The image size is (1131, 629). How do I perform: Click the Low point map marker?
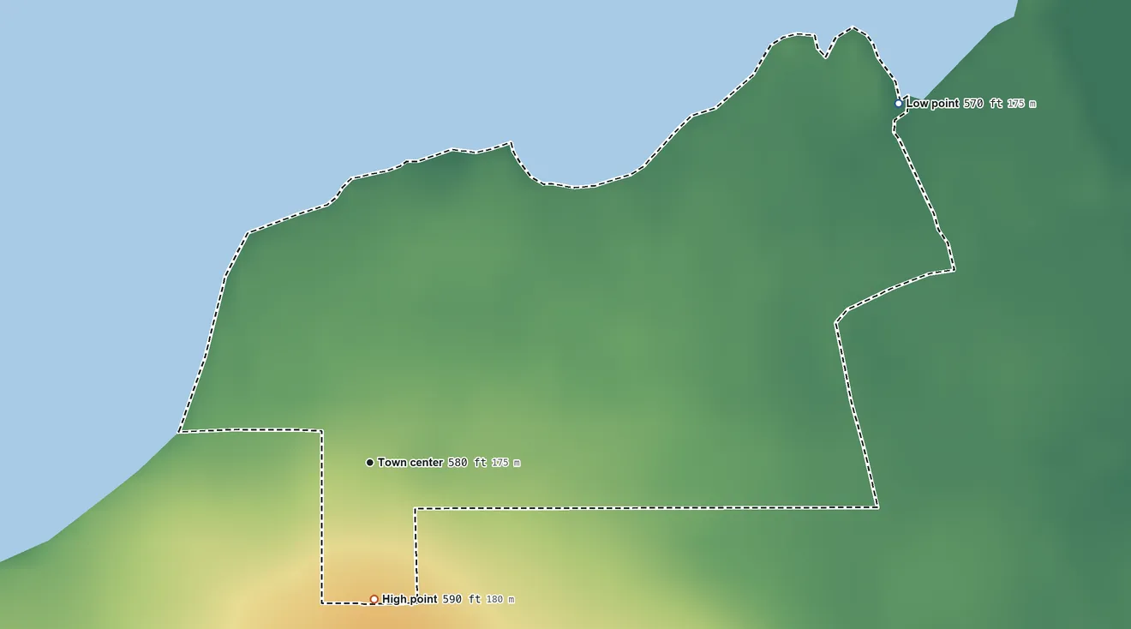coord(899,104)
